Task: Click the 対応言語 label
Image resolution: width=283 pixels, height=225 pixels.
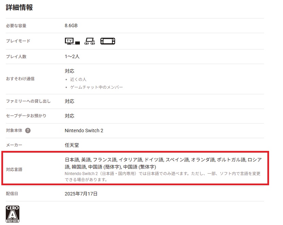Action: coord(14,170)
